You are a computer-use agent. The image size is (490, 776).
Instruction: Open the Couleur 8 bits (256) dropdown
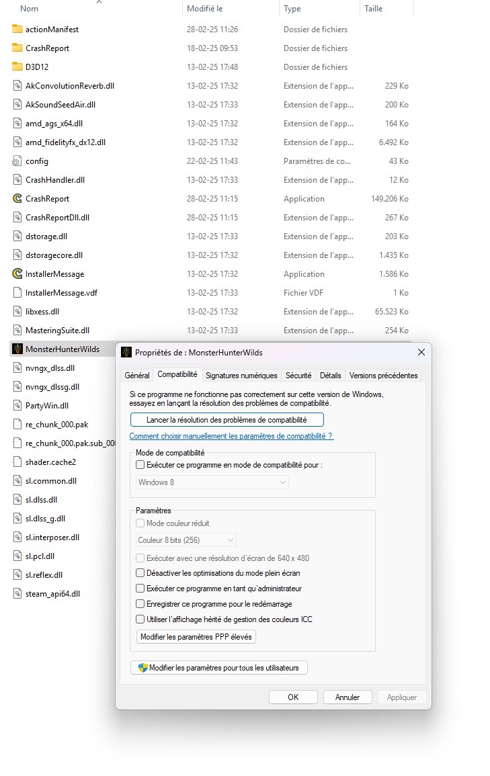tap(186, 540)
